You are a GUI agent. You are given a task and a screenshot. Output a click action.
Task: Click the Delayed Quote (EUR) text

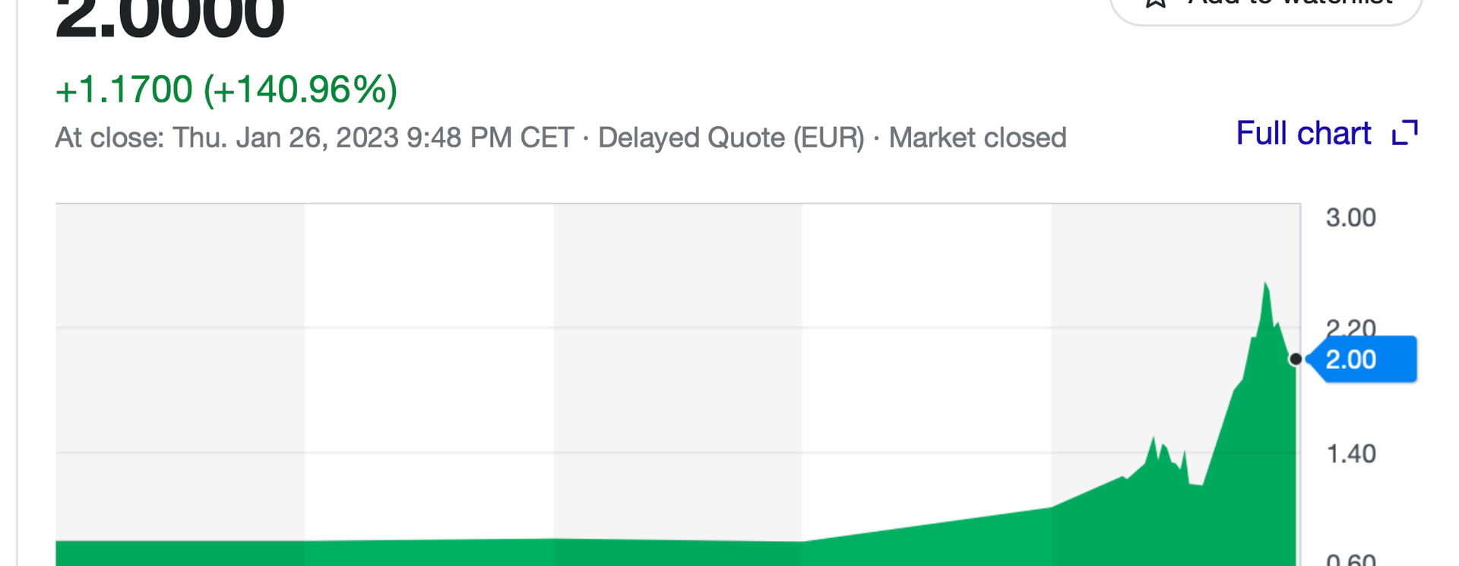coord(731,138)
